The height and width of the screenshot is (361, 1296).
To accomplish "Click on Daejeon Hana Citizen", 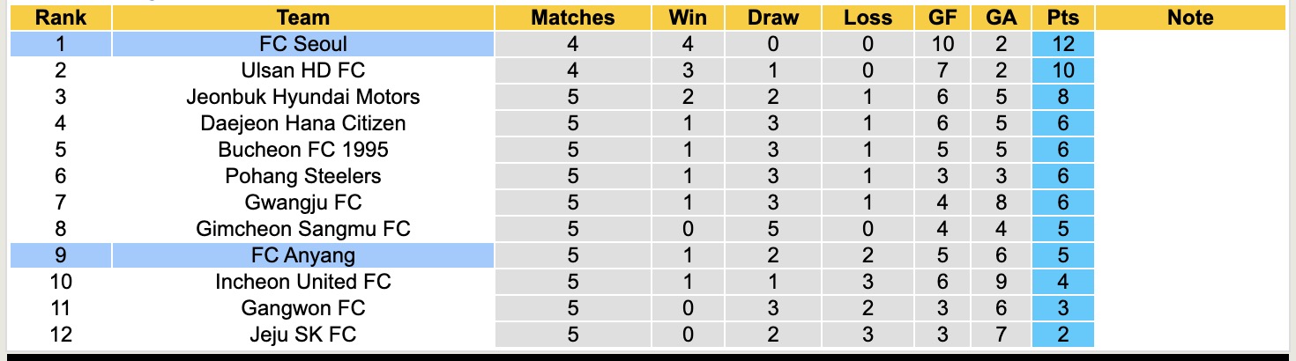I will (x=303, y=123).
